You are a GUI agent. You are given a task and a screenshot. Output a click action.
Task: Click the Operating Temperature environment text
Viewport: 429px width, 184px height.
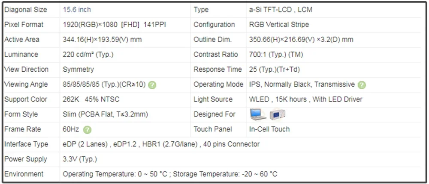click(x=170, y=174)
